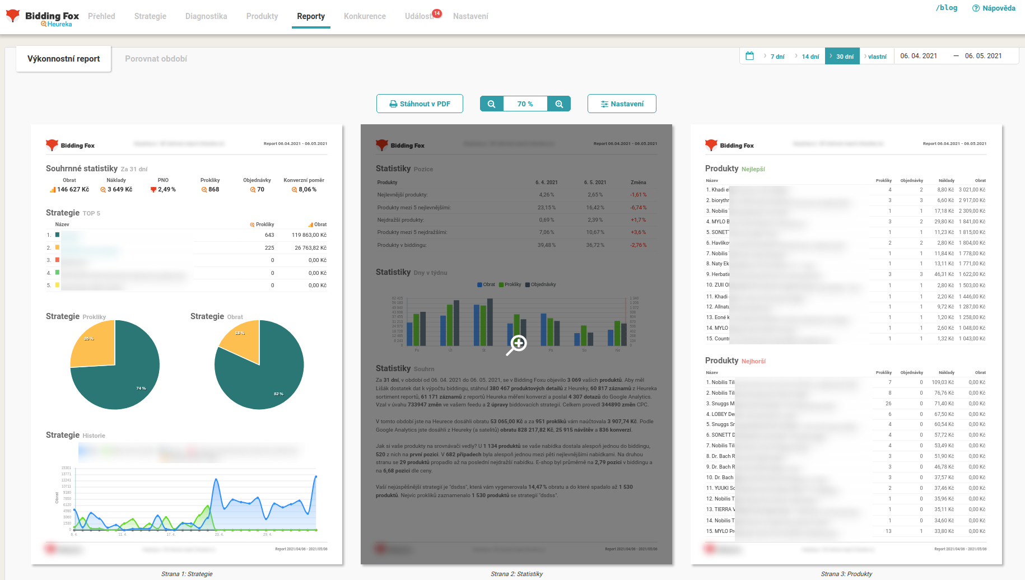The image size is (1025, 580).
Task: Open the Konkurence section
Action: pos(365,16)
